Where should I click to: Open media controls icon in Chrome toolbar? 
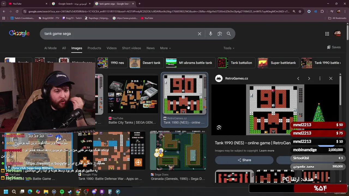(332, 11)
